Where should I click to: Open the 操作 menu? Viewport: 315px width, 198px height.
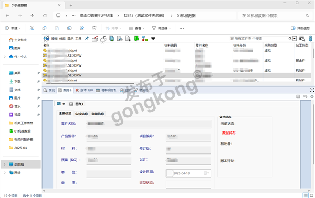pos(55,38)
